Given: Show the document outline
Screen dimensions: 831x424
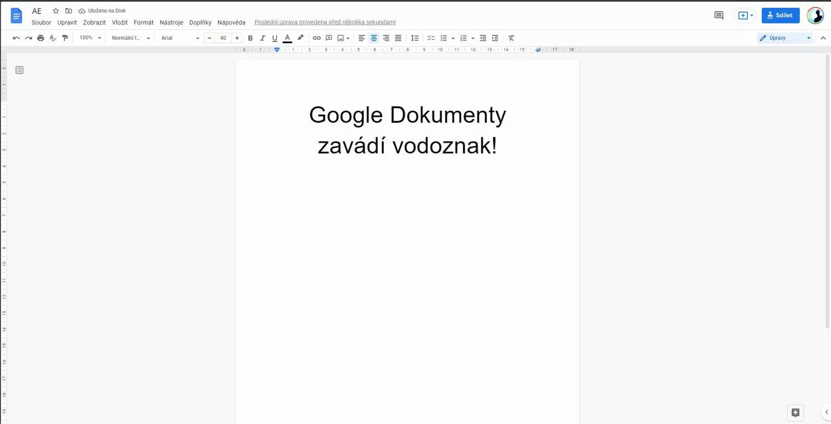Looking at the screenshot, I should 19,70.
